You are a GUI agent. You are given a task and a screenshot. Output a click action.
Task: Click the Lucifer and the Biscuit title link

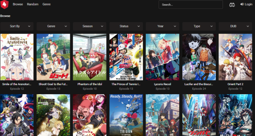[x=199, y=84]
